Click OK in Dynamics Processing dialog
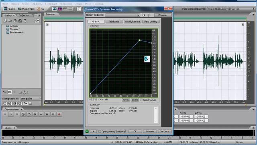257x145 pixels. (135, 131)
